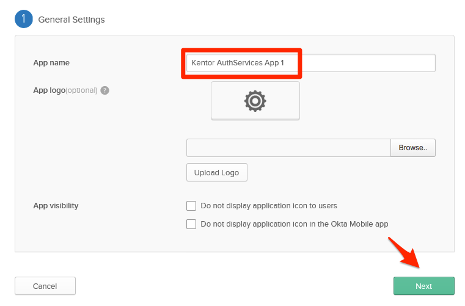Click the Upload Logo button
Screen dimensions: 465x306
pos(216,173)
